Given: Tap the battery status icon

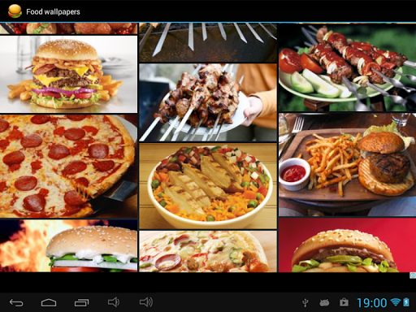Looking at the screenshot, I should pos(406,302).
